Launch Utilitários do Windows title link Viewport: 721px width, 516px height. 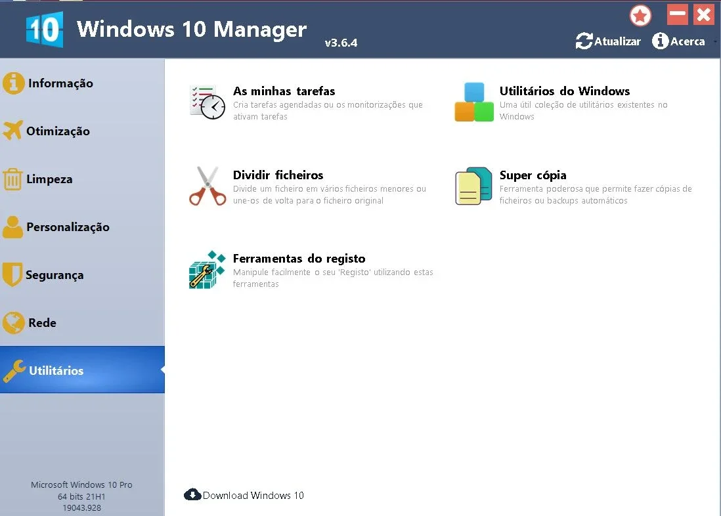coord(564,91)
